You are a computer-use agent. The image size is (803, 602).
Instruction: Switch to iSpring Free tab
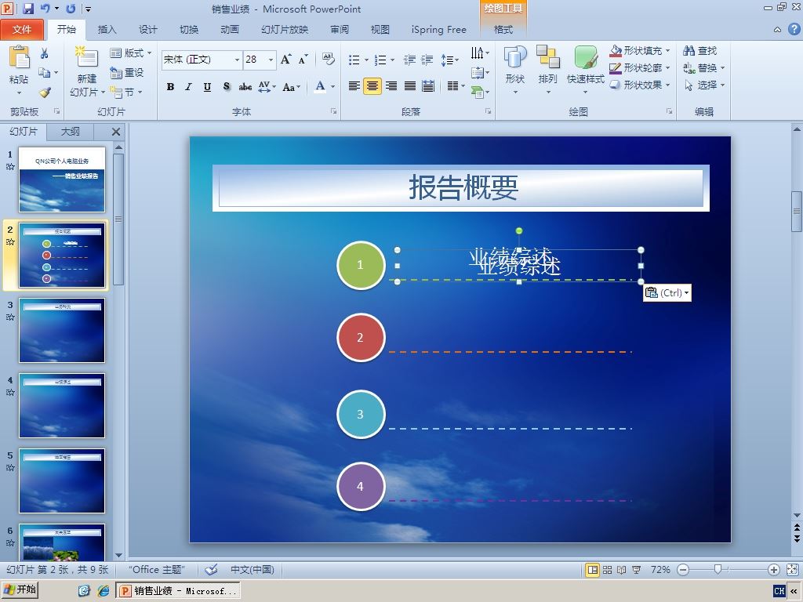click(x=439, y=30)
